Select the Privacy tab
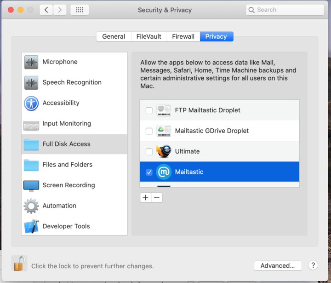Image resolution: width=331 pixels, height=283 pixels. (217, 36)
